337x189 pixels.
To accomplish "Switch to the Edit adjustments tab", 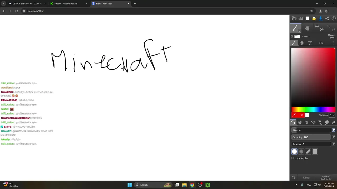I will (x=310, y=43).
